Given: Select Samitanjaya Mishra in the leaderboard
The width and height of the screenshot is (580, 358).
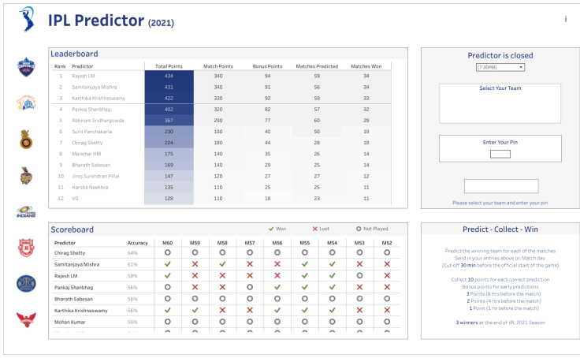Looking at the screenshot, I should tap(95, 87).
